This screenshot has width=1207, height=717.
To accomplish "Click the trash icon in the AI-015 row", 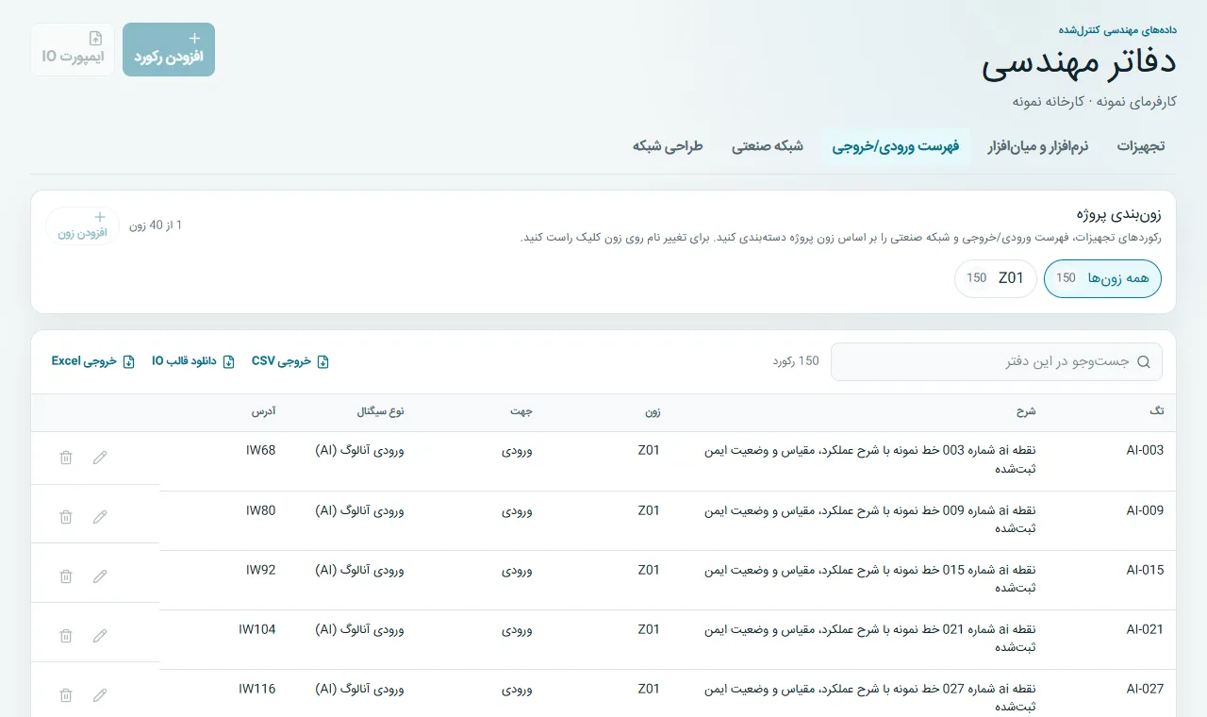I will point(66,576).
